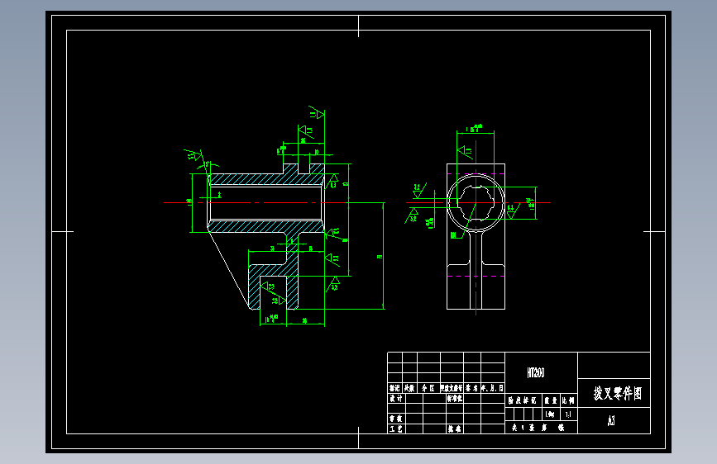Click the 工艺 row label
717x464 pixels.
click(x=396, y=428)
